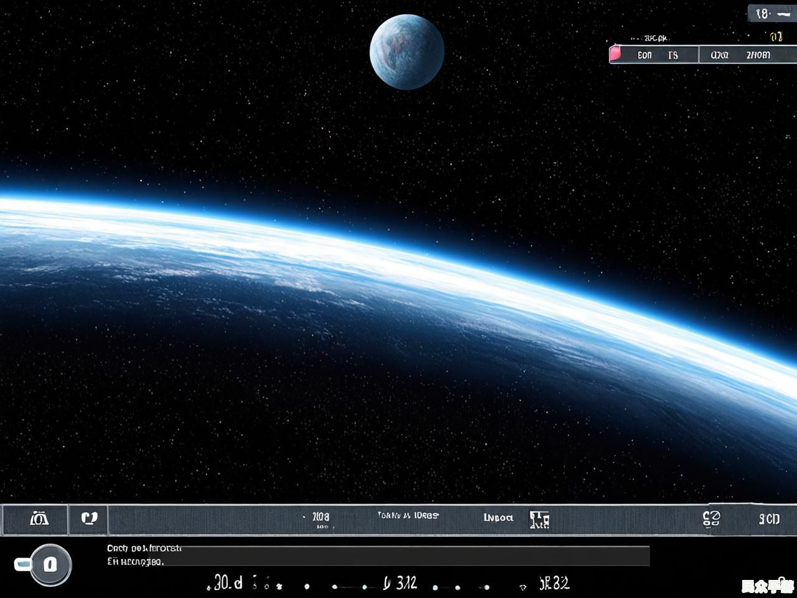Image resolution: width=797 pixels, height=598 pixels.
Task: Expand the top-right corner panel labeled 18
Action: click(763, 14)
